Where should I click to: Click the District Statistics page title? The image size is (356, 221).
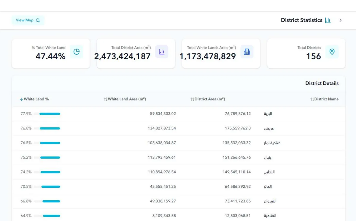(301, 20)
